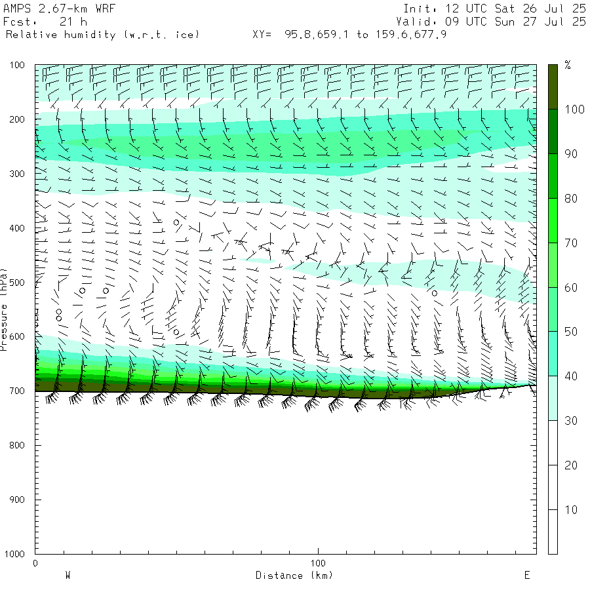Click the 100 hPa pressure axis label
Image resolution: width=590 pixels, height=590 pixels.
(x=17, y=65)
